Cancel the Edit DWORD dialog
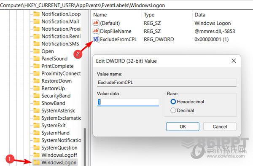253x166 pixels. coord(220,126)
